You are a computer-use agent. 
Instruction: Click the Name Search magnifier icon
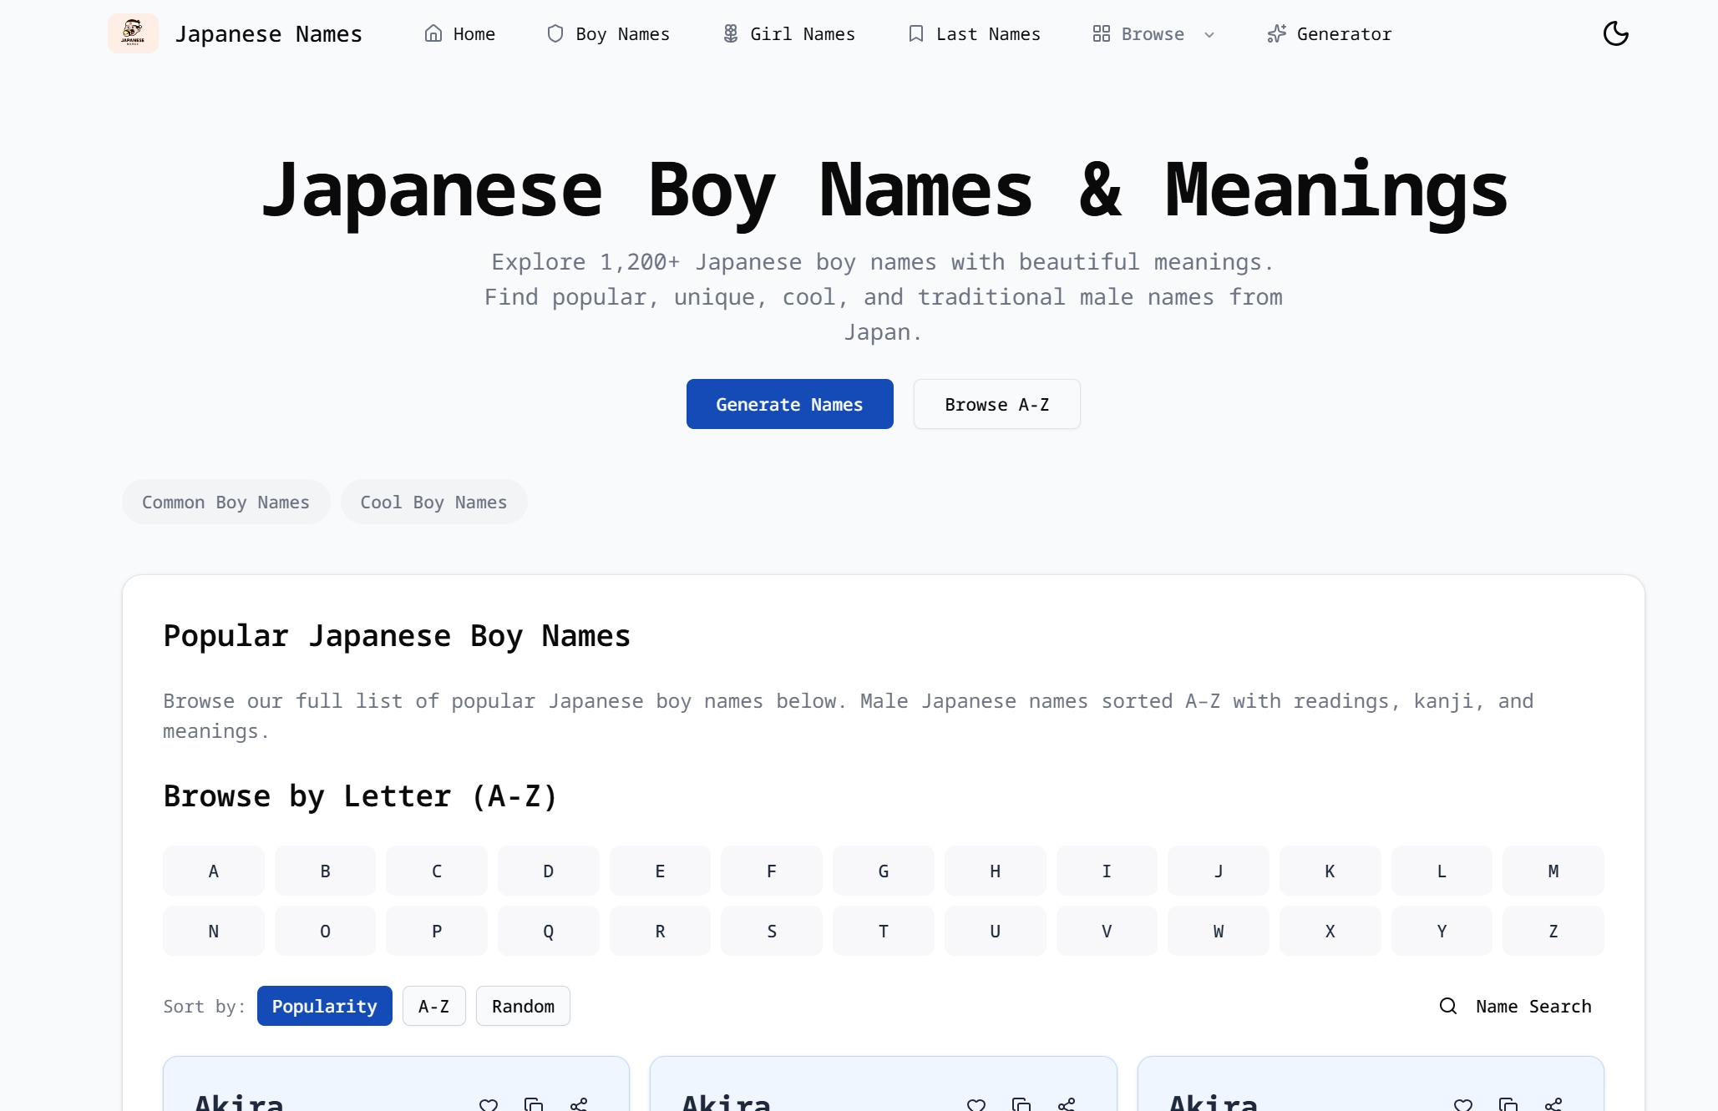click(x=1447, y=1007)
